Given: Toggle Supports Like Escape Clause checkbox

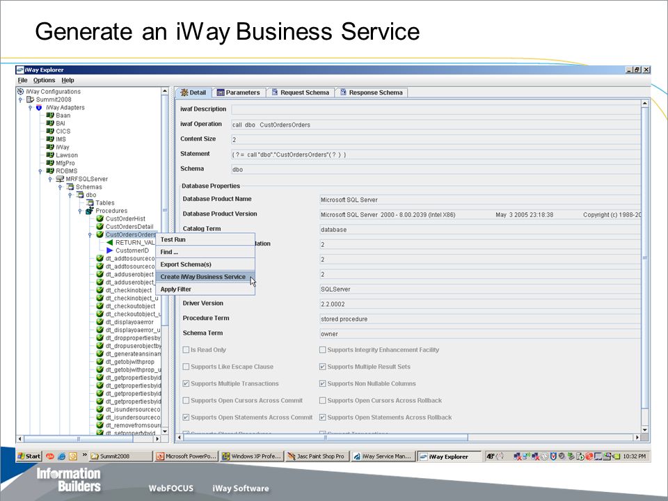Looking at the screenshot, I should point(186,367).
